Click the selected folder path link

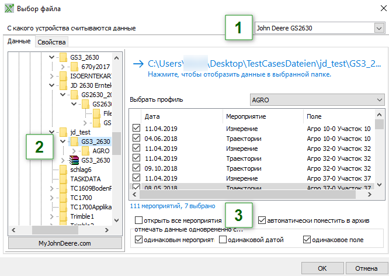264,64
